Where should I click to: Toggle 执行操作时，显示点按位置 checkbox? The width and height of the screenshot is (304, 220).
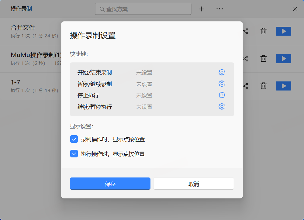(74, 154)
